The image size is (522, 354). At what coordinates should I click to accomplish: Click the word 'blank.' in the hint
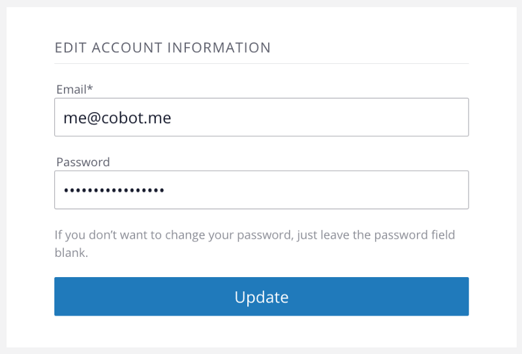tap(71, 253)
